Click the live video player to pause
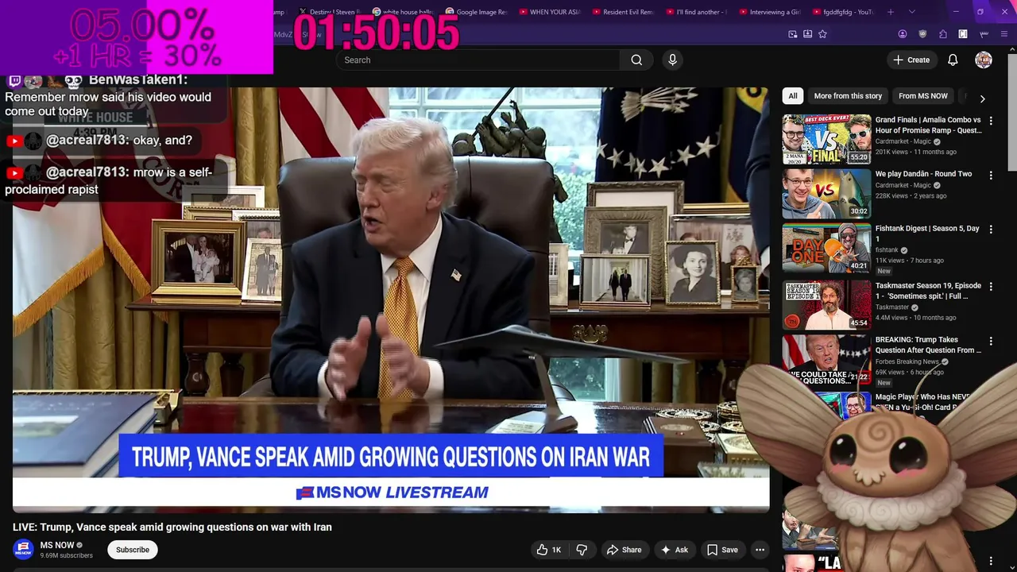The height and width of the screenshot is (572, 1017). point(391,300)
